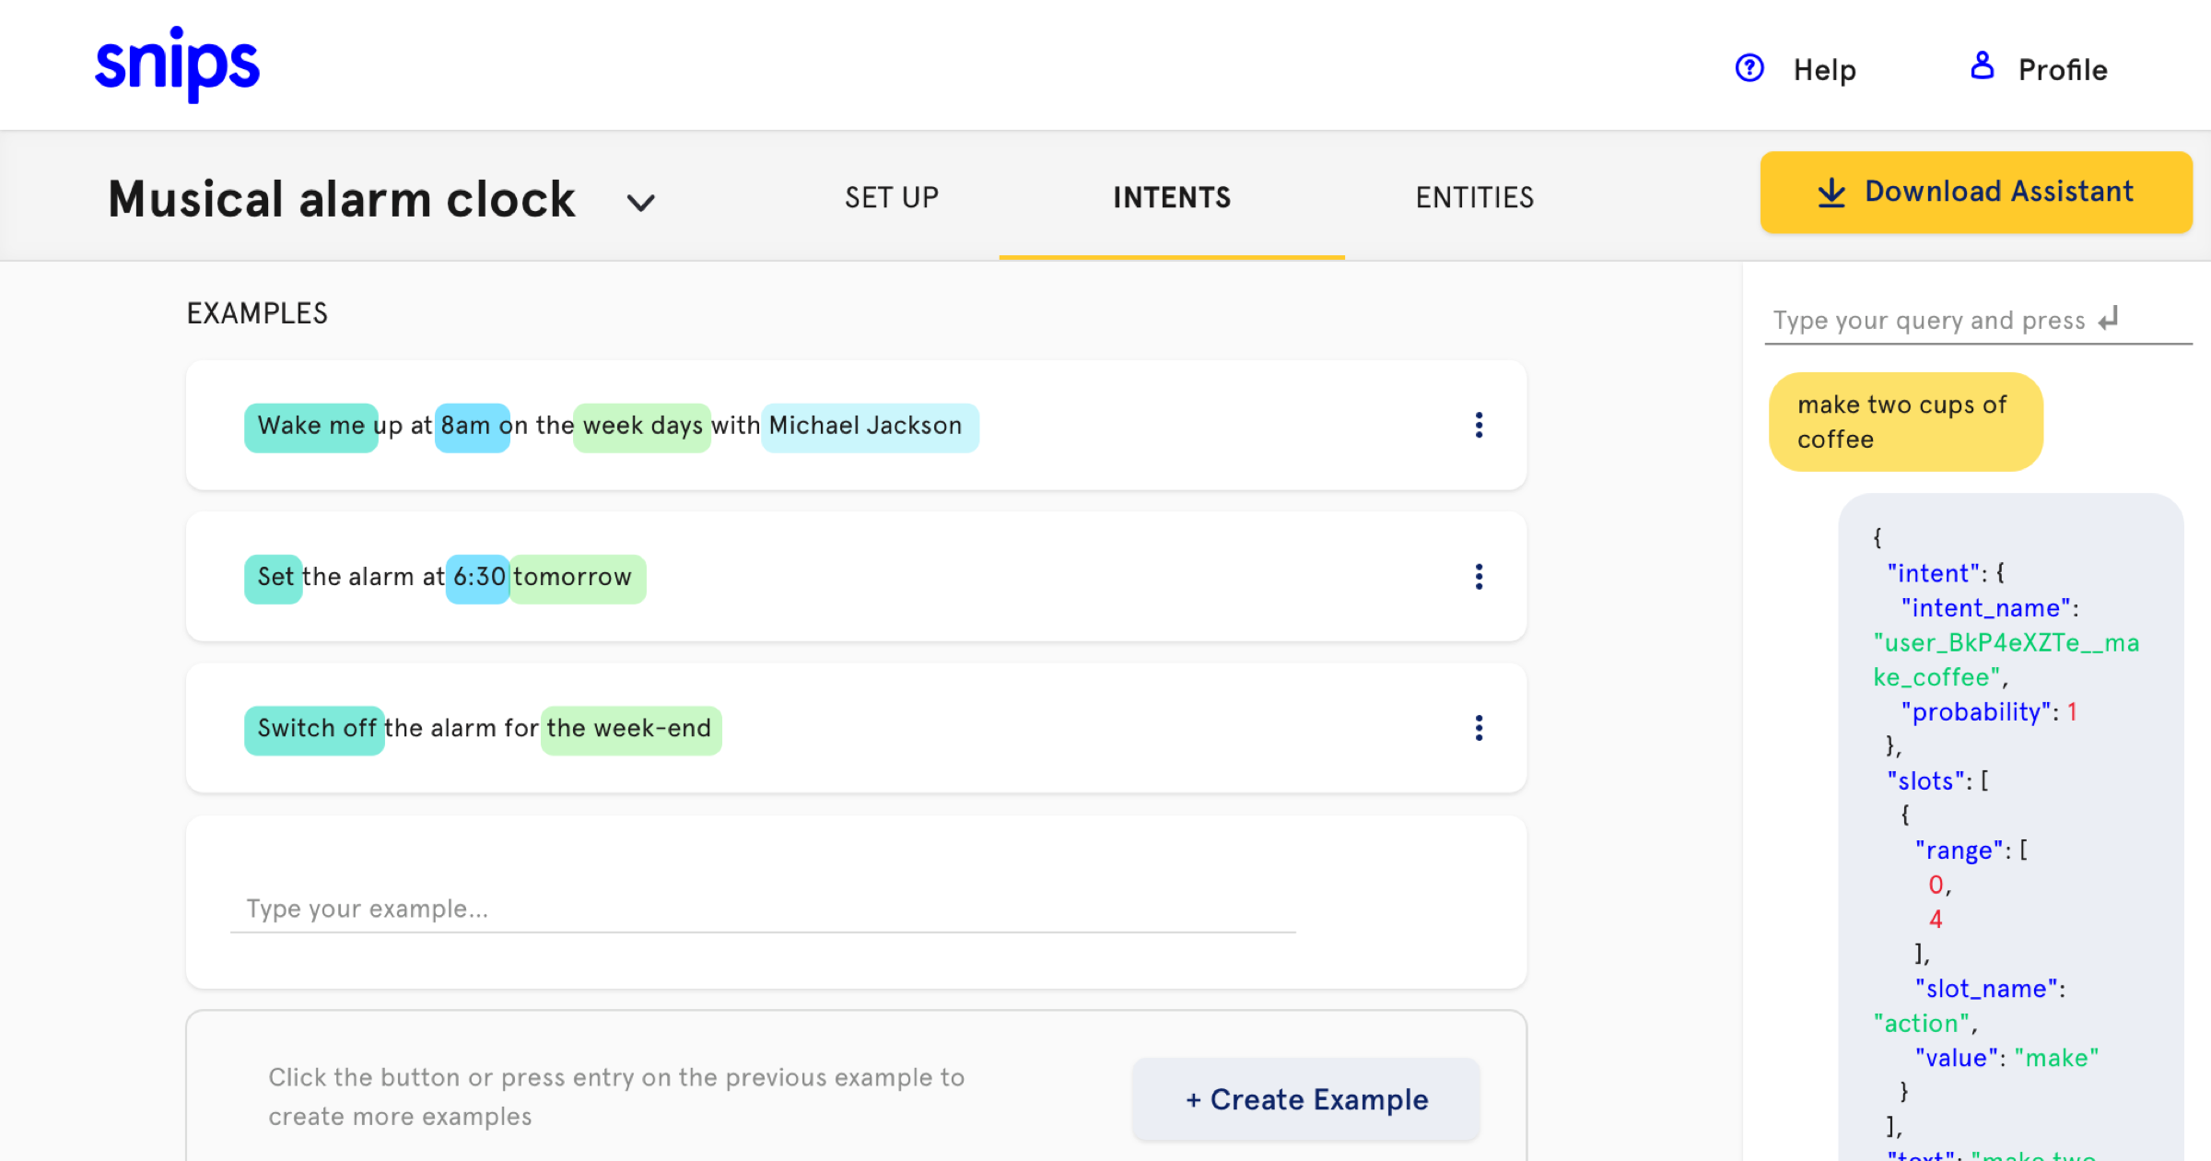Click the Snips logo
Viewport: 2211px width, 1161px height.
click(177, 64)
